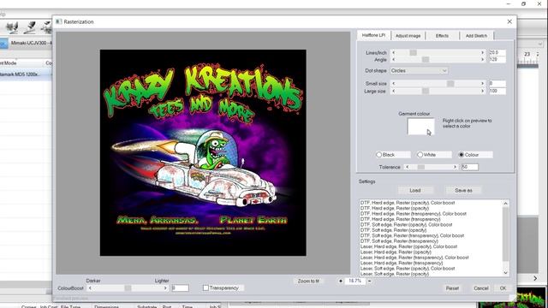
Task: Select the White garment radio button
Action: pyautogui.click(x=420, y=155)
